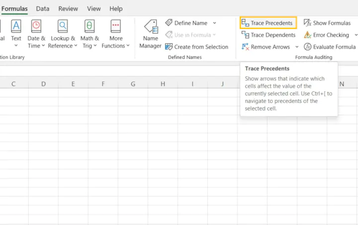Click the Show Formulas icon
The image size is (358, 225).
click(308, 23)
